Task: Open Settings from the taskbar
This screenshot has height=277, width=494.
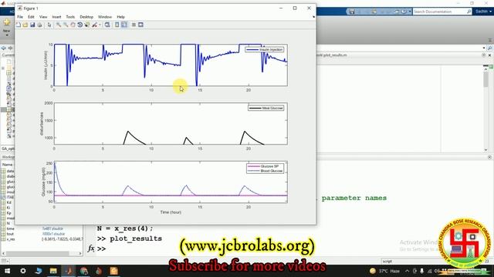Action: (23, 271)
